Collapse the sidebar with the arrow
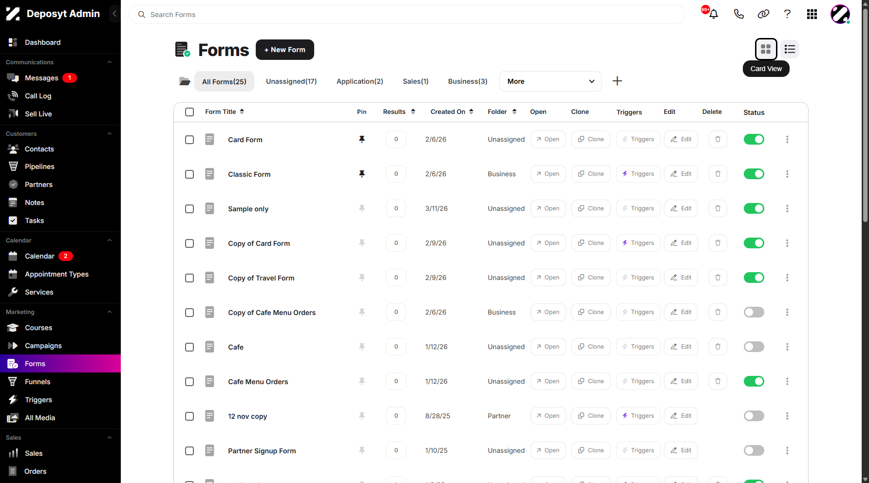869x483 pixels. (114, 14)
